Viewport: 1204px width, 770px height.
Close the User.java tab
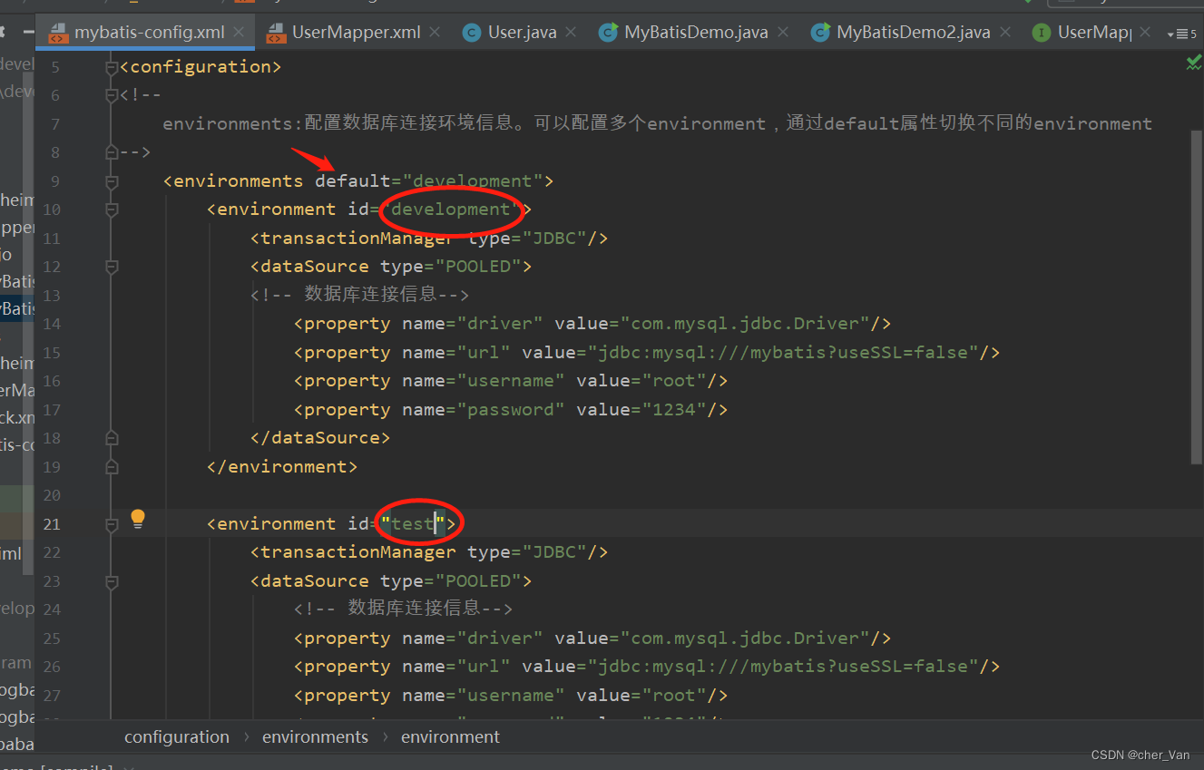(x=572, y=33)
